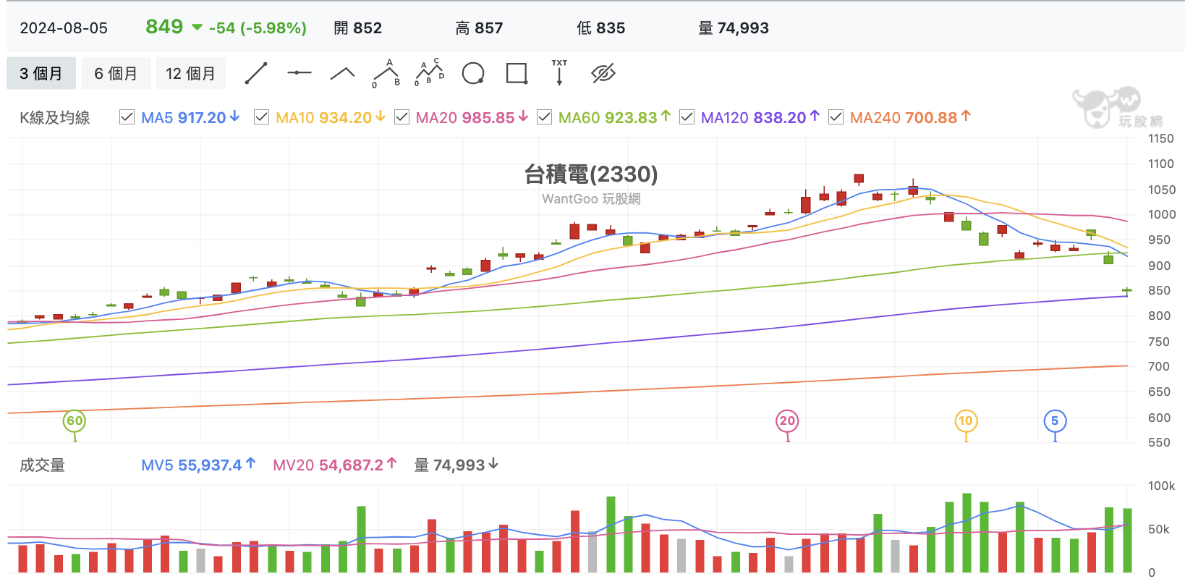Uncheck the MA10 moving average checkbox

pyautogui.click(x=261, y=117)
